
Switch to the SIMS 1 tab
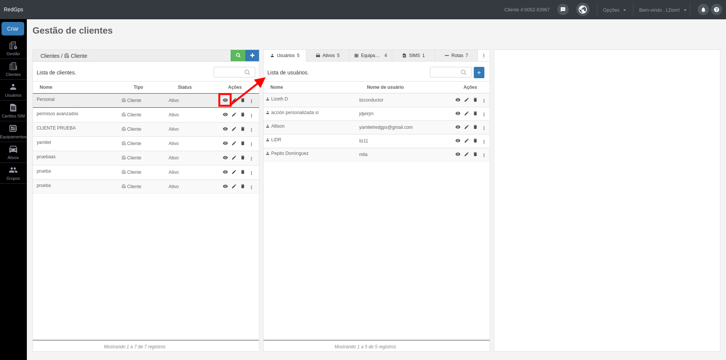click(414, 56)
